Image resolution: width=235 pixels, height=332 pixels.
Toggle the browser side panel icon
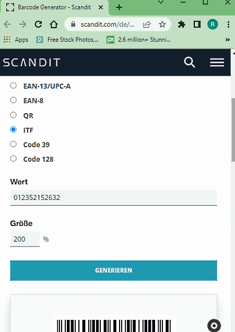[197, 25]
